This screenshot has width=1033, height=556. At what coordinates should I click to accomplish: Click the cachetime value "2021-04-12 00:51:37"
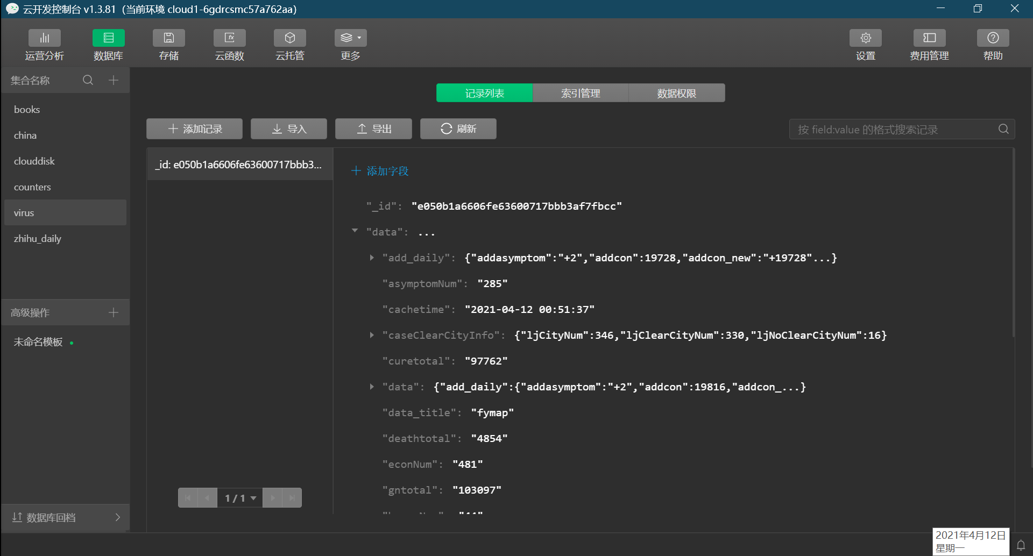529,309
